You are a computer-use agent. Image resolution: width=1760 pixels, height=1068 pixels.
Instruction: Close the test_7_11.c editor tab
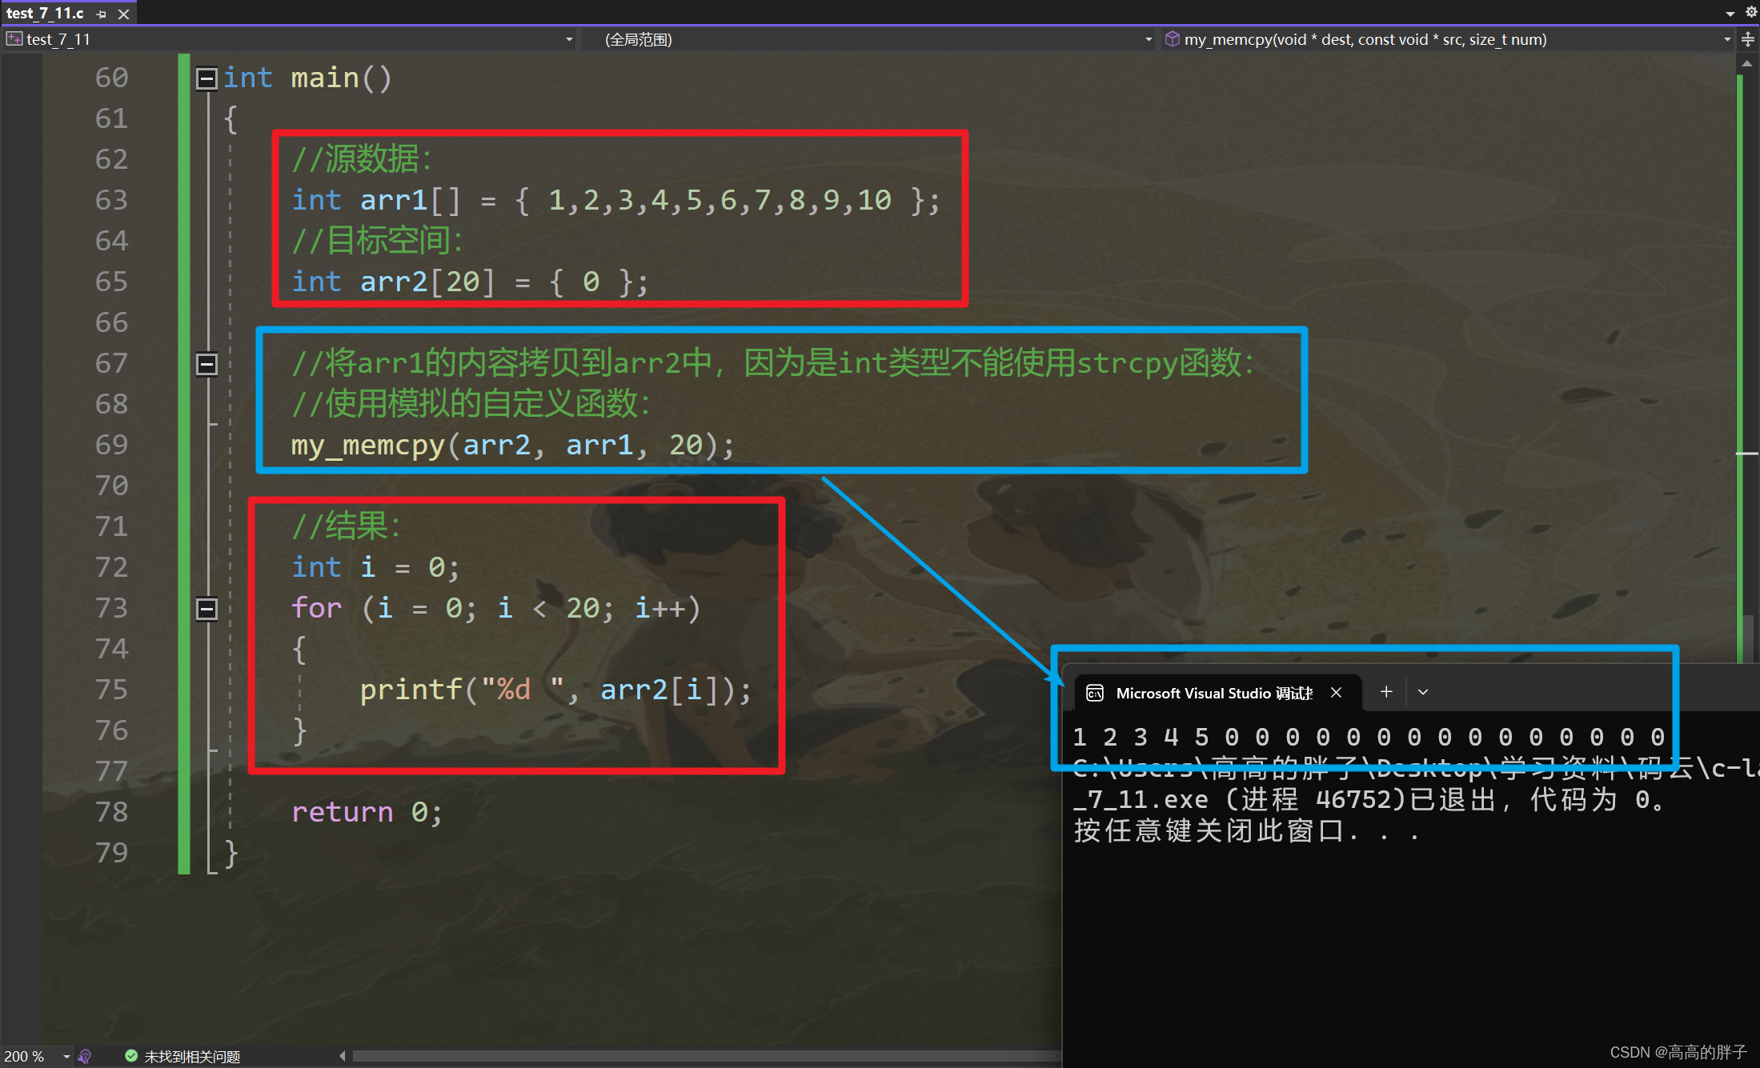click(124, 14)
